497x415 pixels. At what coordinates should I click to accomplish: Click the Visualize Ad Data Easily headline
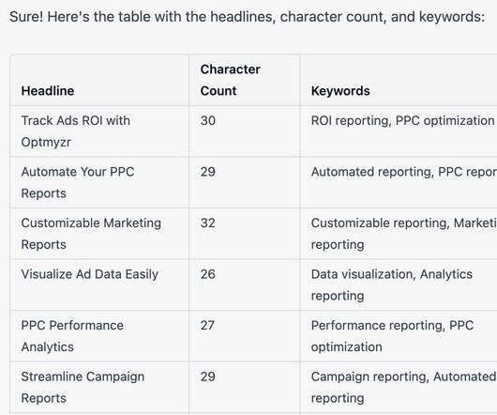89,274
